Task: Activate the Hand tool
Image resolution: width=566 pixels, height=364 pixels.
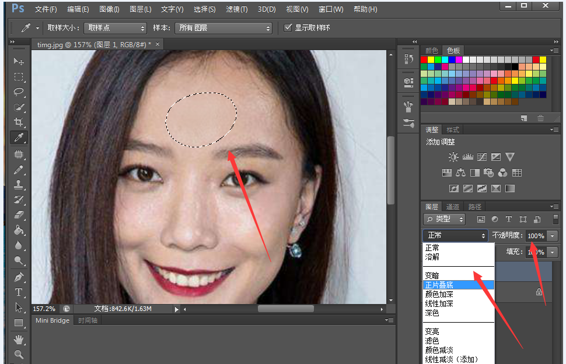Action: point(19,339)
